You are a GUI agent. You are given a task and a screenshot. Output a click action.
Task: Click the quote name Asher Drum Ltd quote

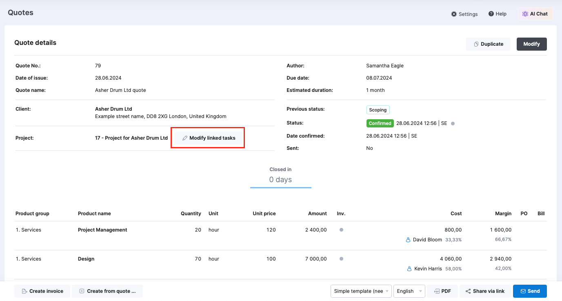[120, 90]
